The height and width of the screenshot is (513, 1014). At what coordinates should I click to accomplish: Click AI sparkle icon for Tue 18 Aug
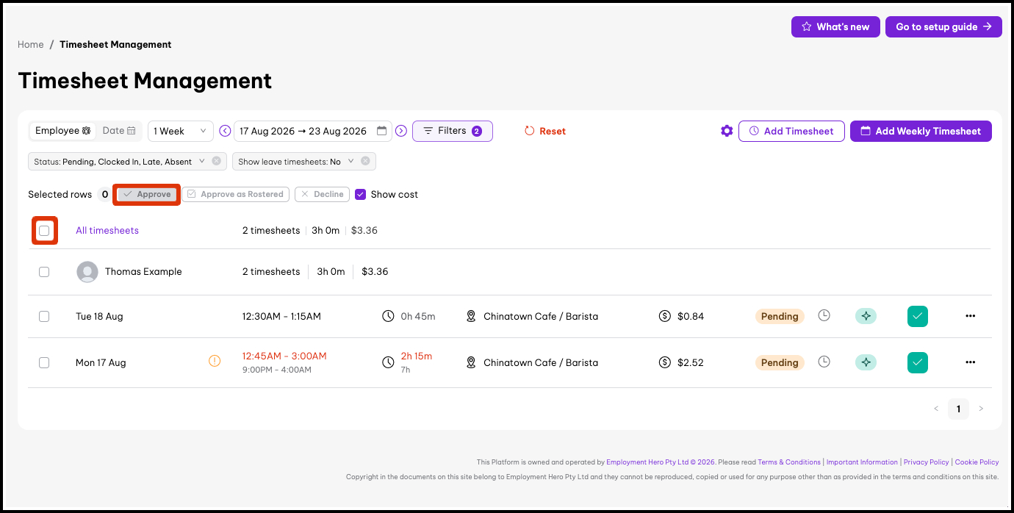click(866, 316)
